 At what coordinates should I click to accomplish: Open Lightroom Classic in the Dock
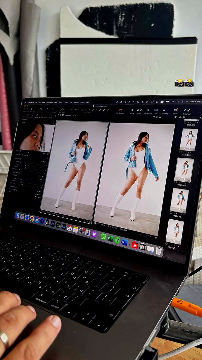point(64,226)
